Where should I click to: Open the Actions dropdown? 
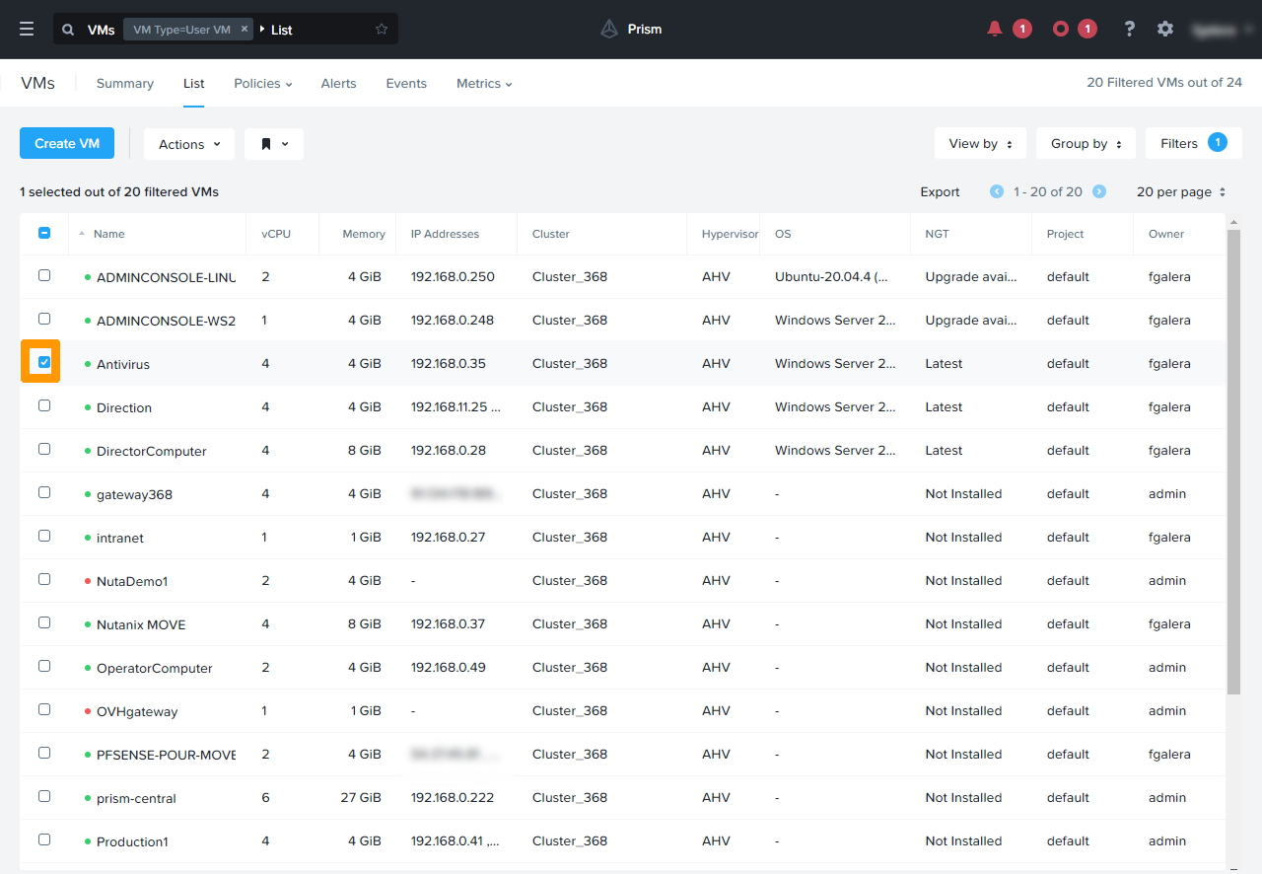188,143
